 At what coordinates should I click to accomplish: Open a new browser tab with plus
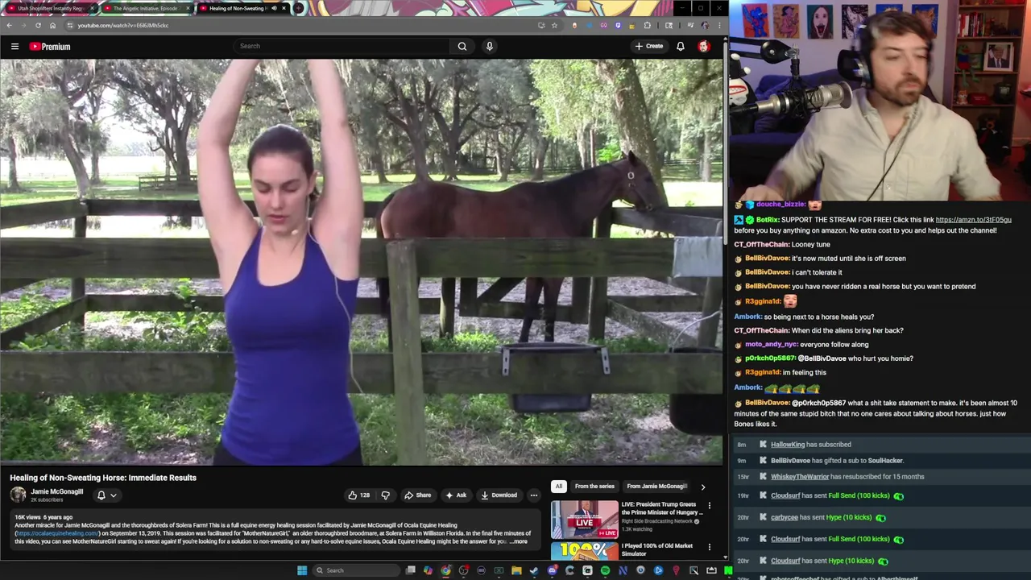click(299, 8)
